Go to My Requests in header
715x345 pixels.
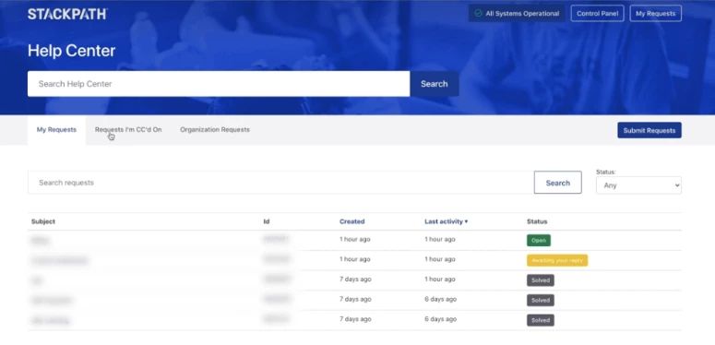655,13
